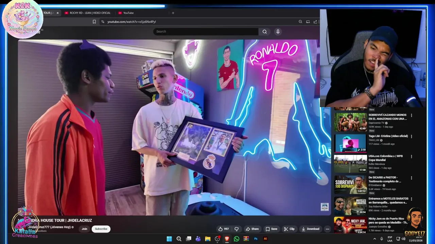Show hidden system tray icons
This screenshot has width=435, height=244.
point(375,239)
